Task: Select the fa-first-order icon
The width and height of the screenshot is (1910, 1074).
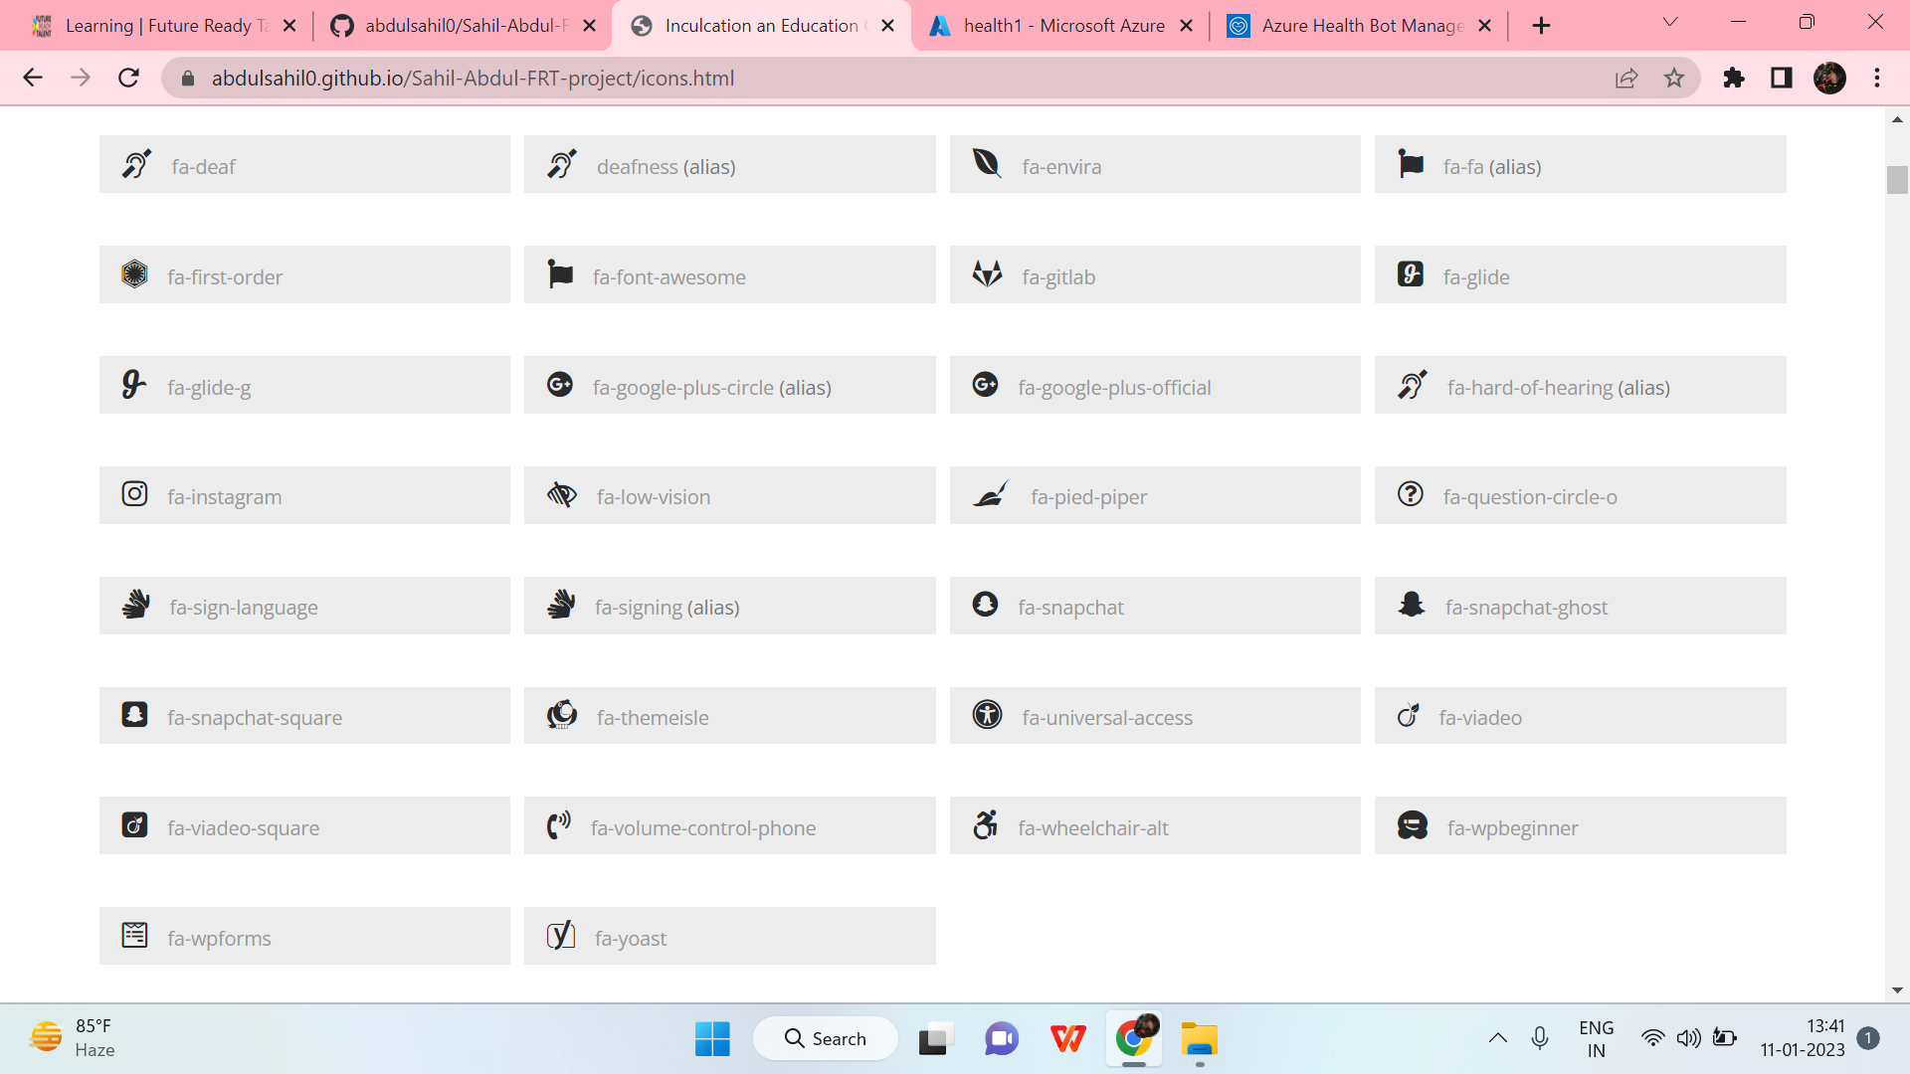Action: (x=134, y=273)
